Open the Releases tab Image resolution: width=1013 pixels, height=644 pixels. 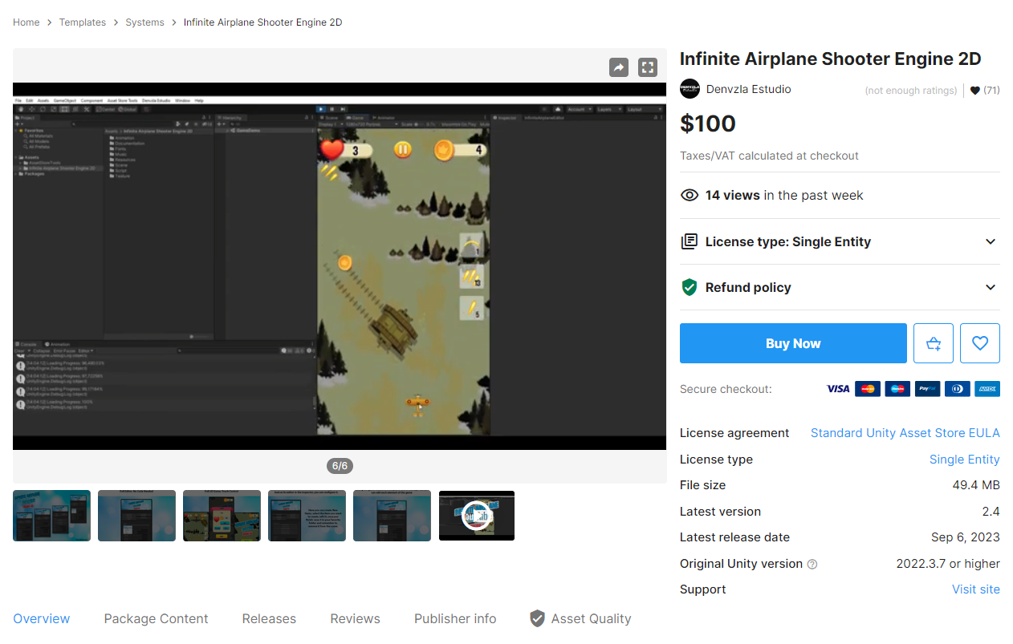point(269,618)
